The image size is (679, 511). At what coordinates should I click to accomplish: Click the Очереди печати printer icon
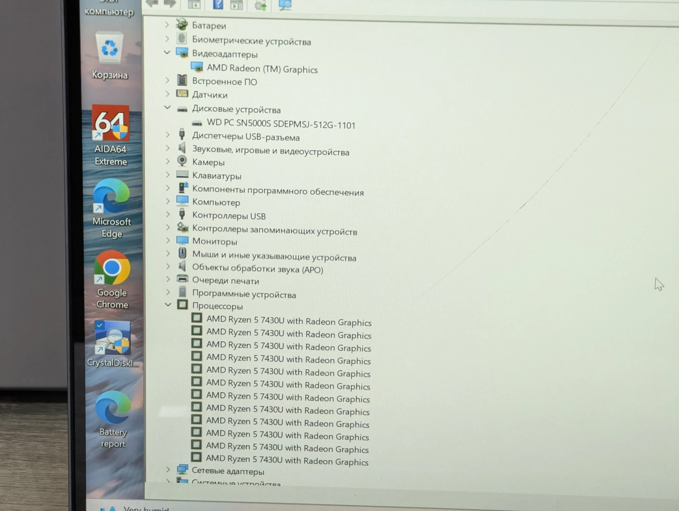click(182, 279)
